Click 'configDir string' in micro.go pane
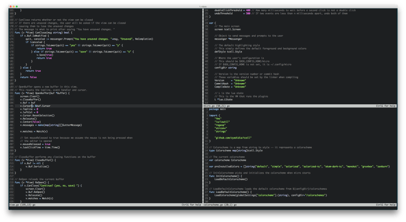The image size is (406, 222). coord(226,68)
